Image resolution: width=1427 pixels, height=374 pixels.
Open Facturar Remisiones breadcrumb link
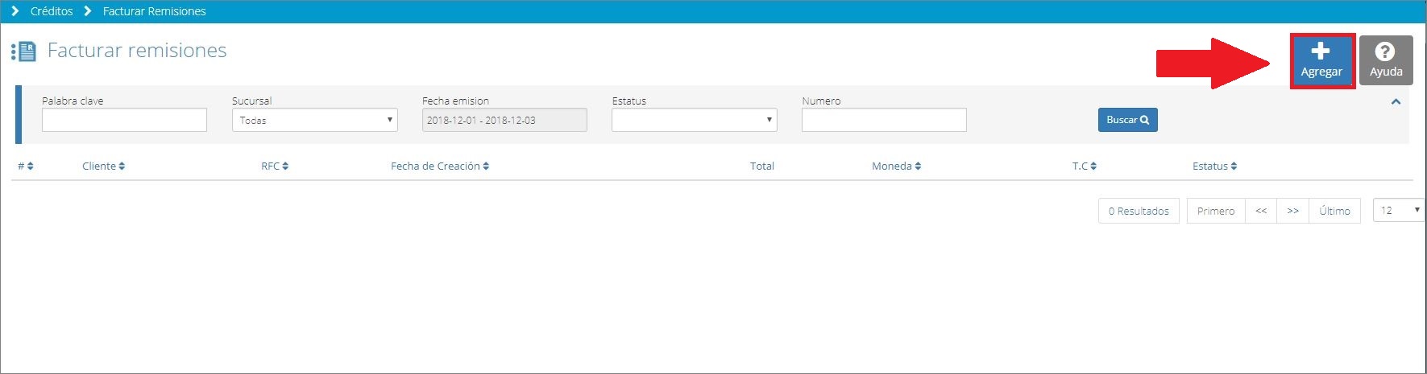point(154,11)
